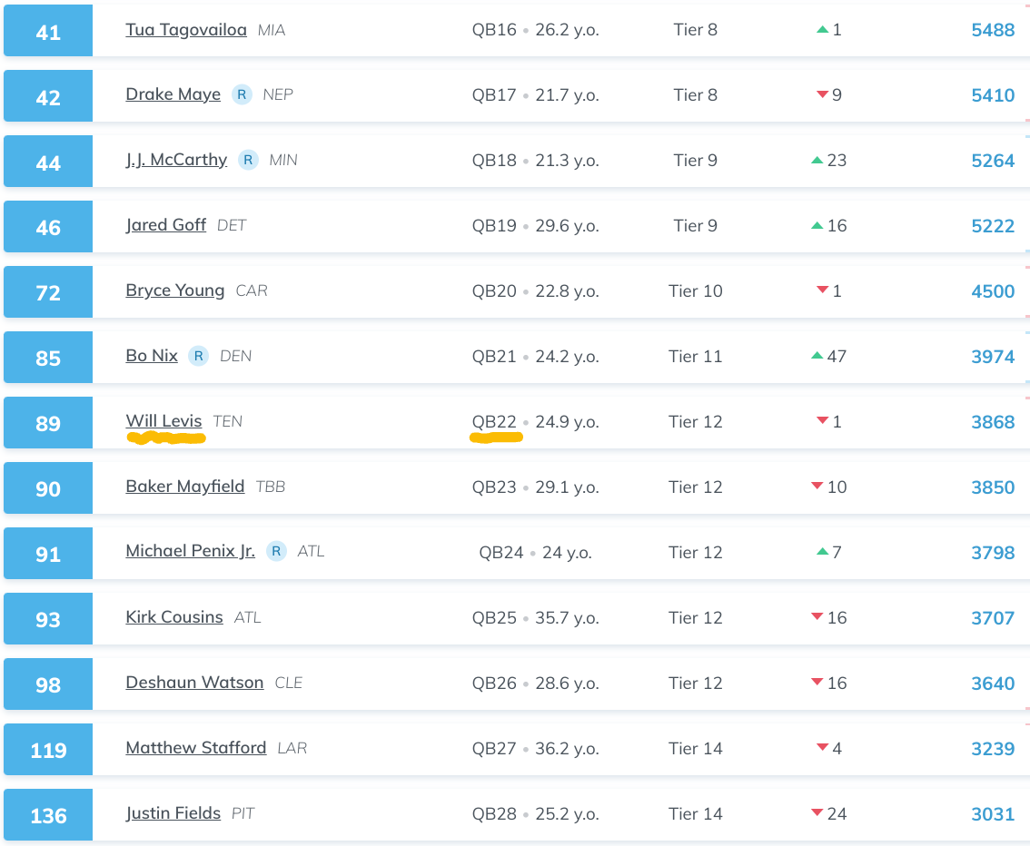The image size is (1030, 846).
Task: Open Will Levis player link
Action: [x=163, y=420]
